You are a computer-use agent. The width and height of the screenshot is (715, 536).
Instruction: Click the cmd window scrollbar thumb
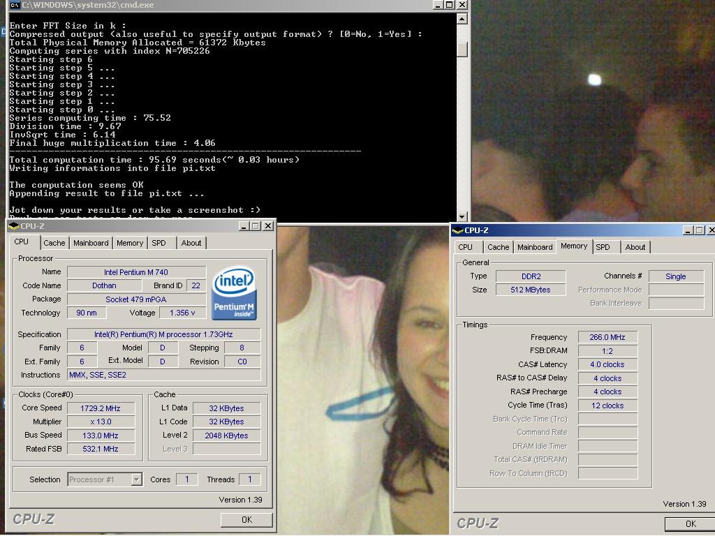coord(462,50)
